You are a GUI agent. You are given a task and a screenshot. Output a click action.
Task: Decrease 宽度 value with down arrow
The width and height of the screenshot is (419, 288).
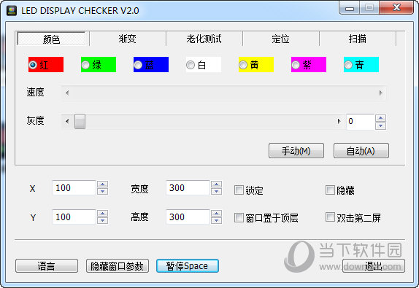(x=217, y=191)
